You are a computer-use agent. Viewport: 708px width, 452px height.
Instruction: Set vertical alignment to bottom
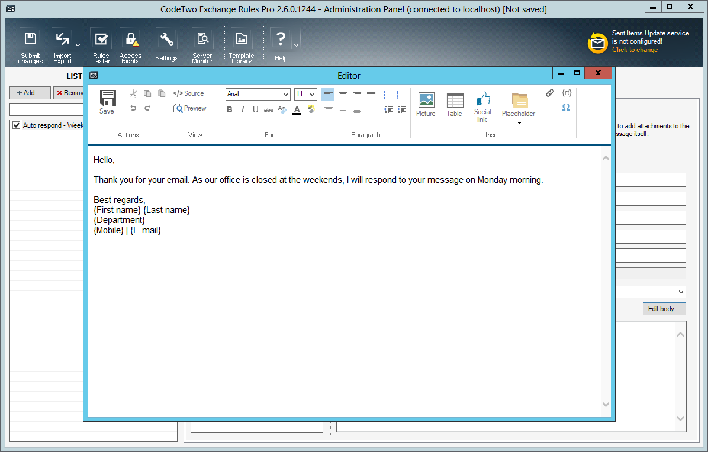click(357, 110)
